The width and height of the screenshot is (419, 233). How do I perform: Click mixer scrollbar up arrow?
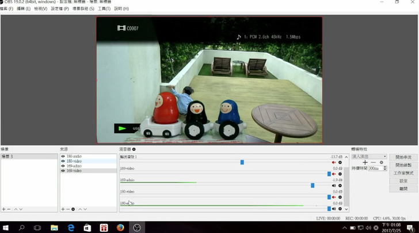(x=346, y=157)
